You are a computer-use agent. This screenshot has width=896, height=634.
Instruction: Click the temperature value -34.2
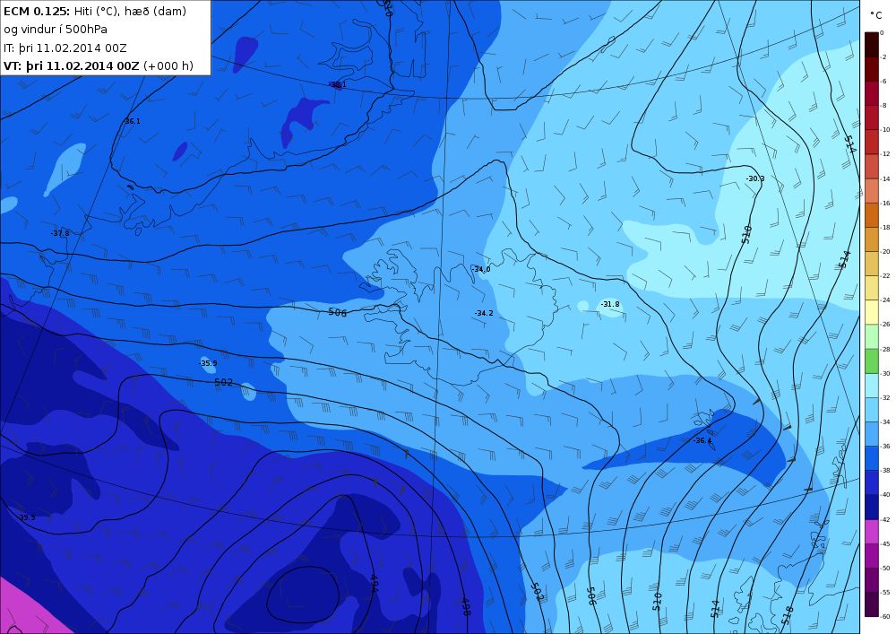pyautogui.click(x=484, y=313)
